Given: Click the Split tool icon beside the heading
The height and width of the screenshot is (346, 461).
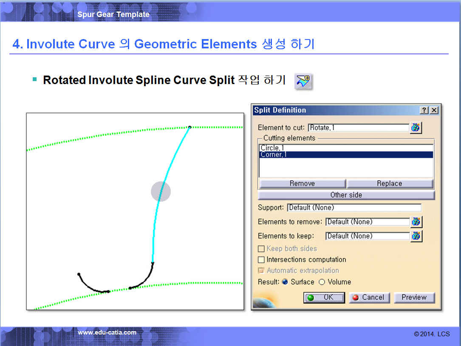Looking at the screenshot, I should tap(303, 82).
